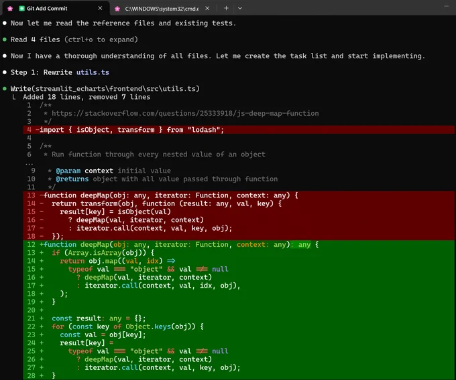This screenshot has height=380, width=456.
Task: Click added line 17 'iterator.call(context, val, idx, obj),'
Action: 239,286
